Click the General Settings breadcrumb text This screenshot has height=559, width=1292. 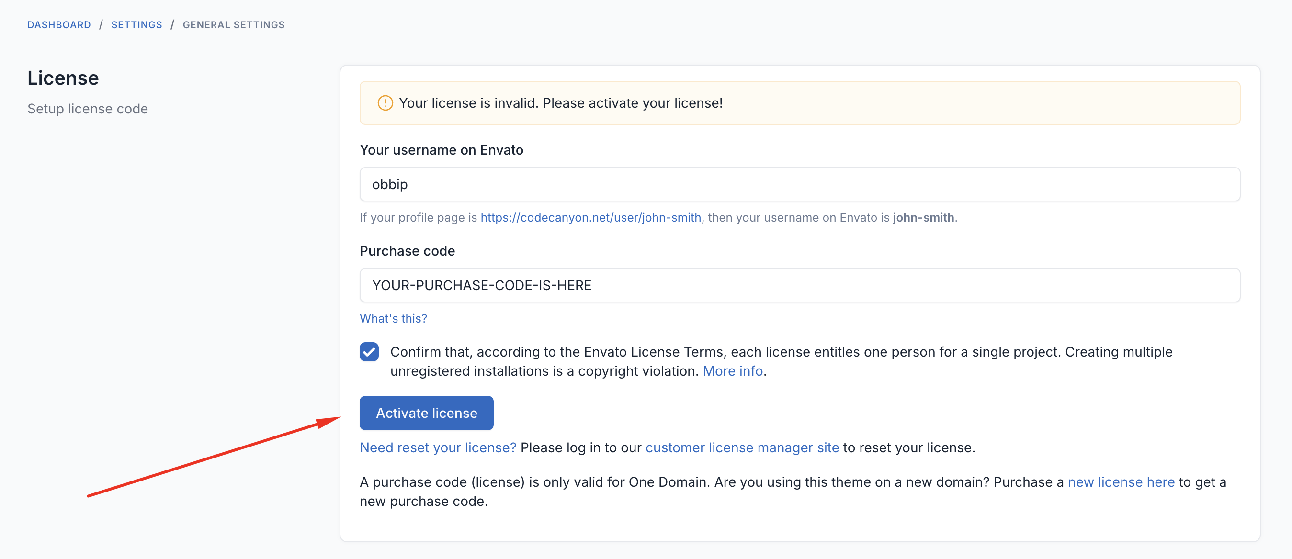[x=234, y=24]
